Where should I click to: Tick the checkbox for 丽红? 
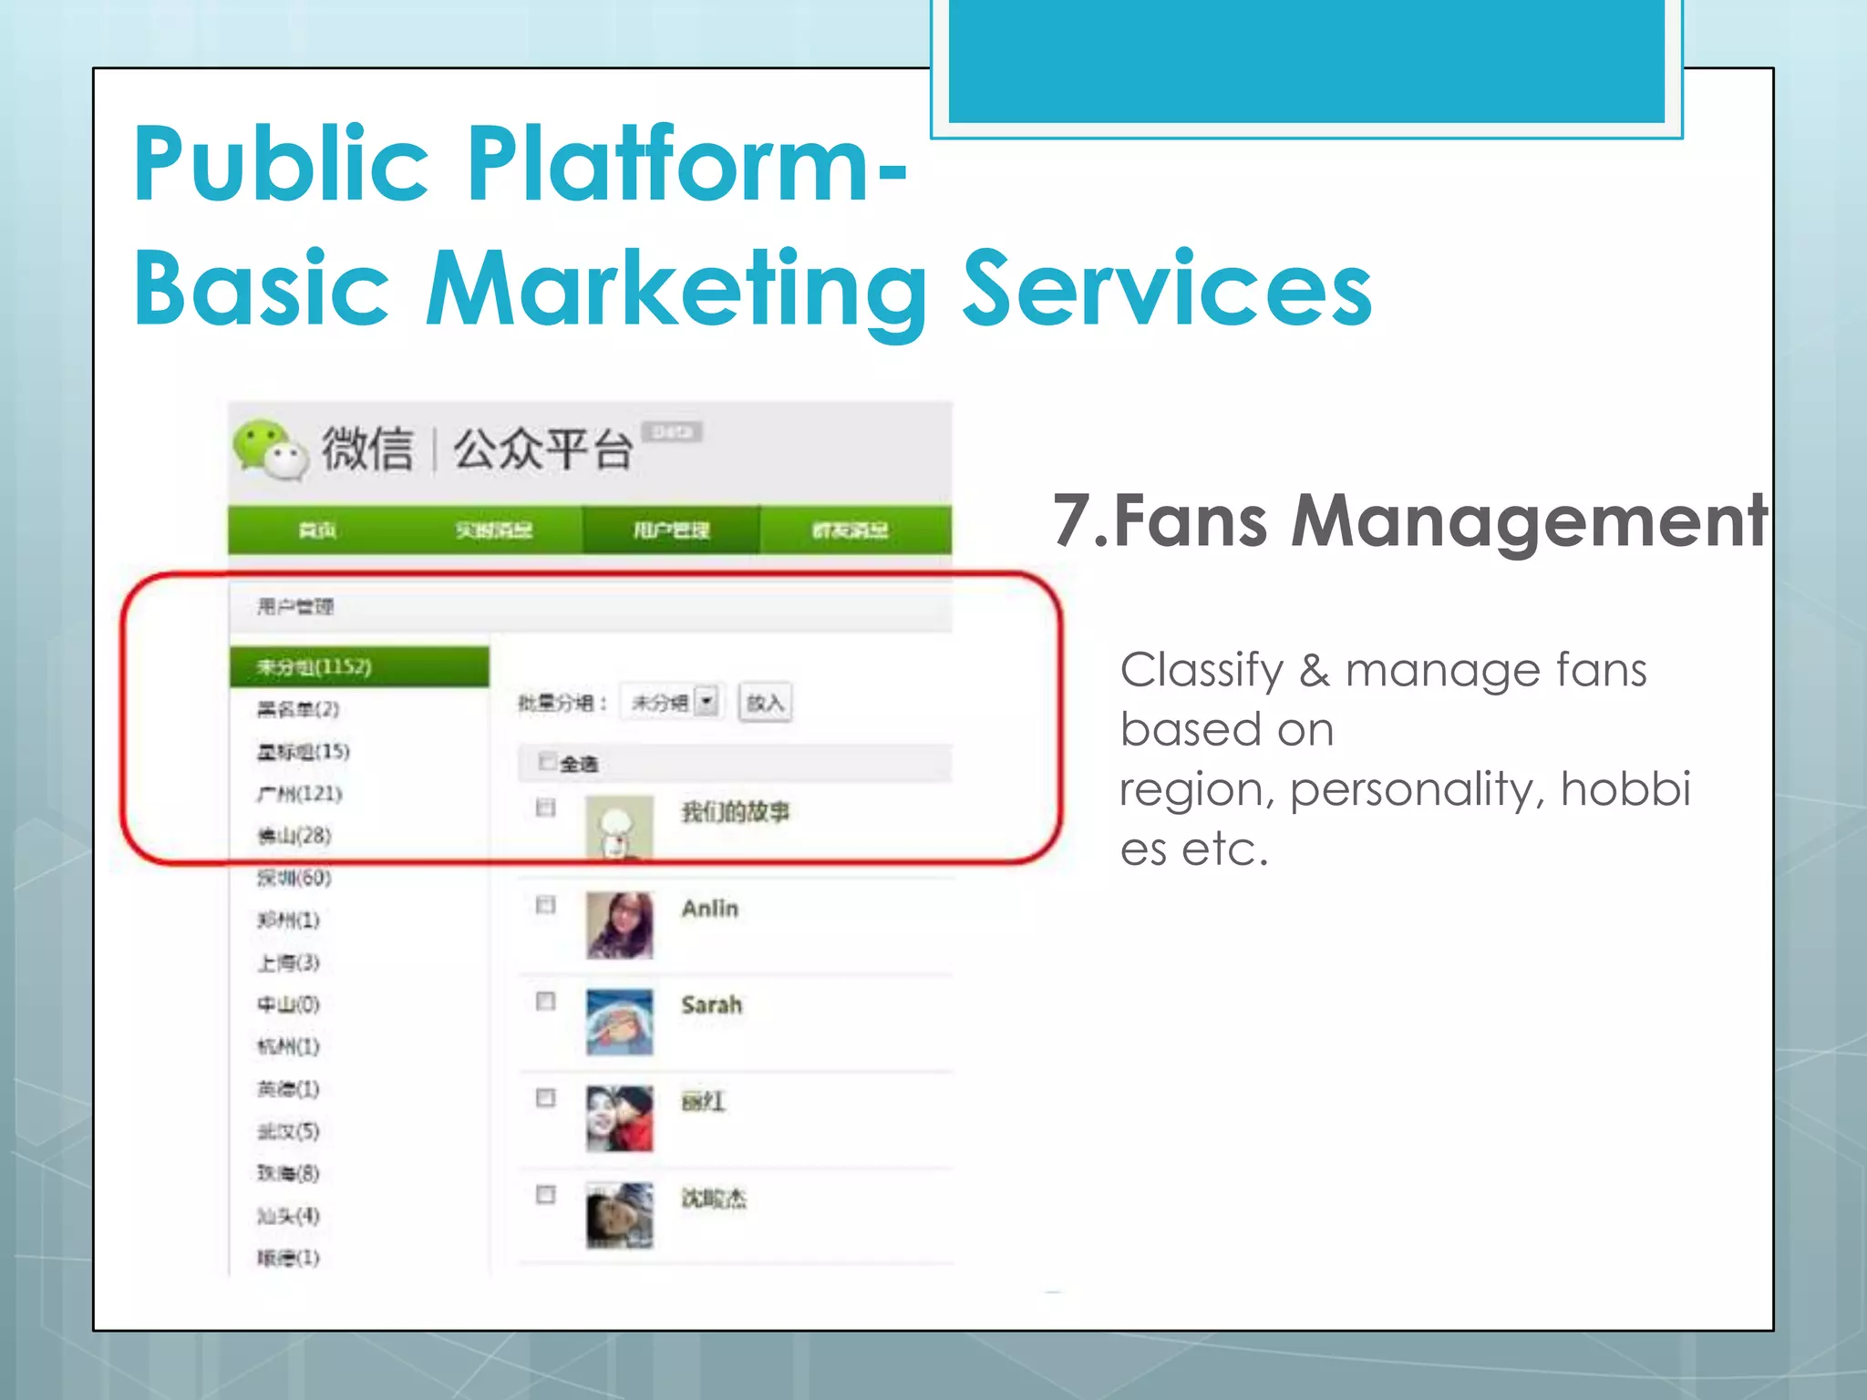pos(545,1098)
